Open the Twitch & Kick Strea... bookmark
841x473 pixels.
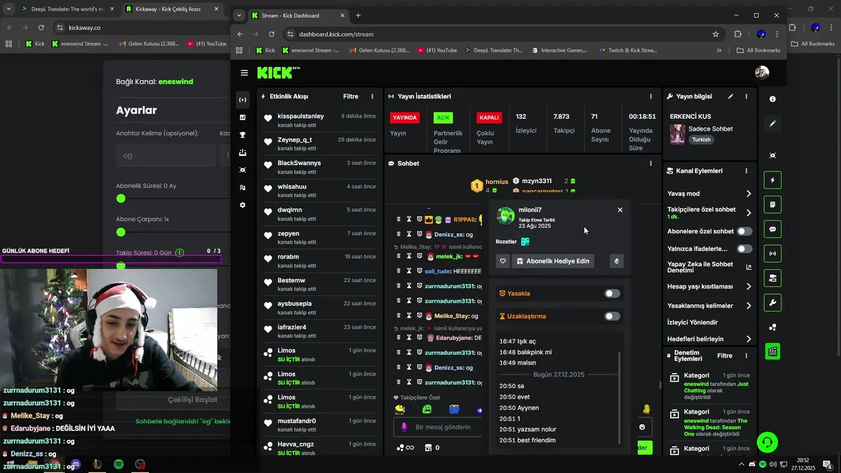point(627,51)
